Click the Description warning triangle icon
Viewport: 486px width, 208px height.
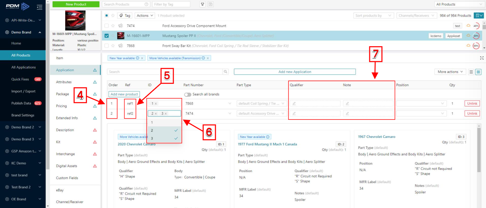point(95,130)
